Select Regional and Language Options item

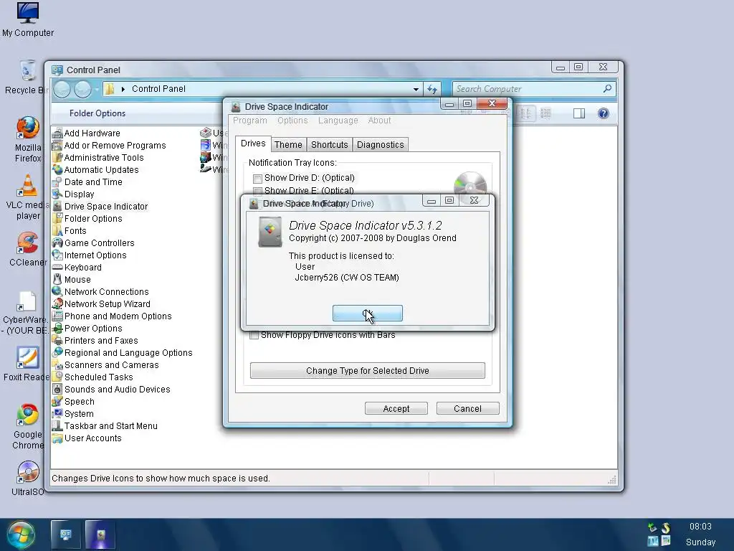coord(122,352)
